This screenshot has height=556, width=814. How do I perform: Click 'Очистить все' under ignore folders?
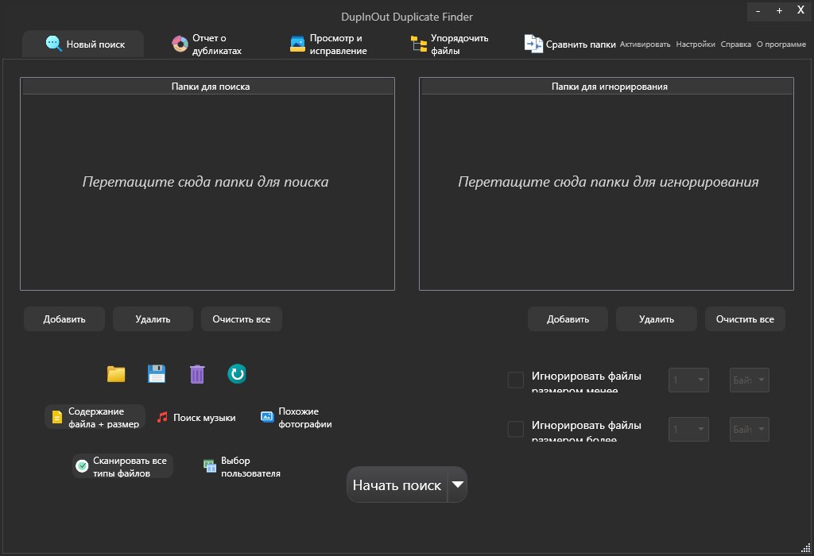[744, 319]
